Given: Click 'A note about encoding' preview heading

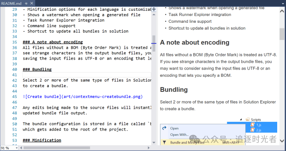Looking at the screenshot, I should click(195, 42).
